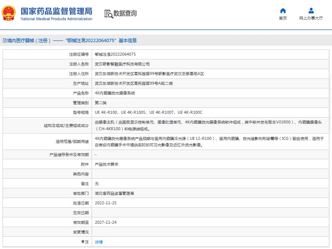The height and width of the screenshot is (249, 332).
Task: Select registration number 鄂械注准20222064075 in the table
Action: (115, 54)
